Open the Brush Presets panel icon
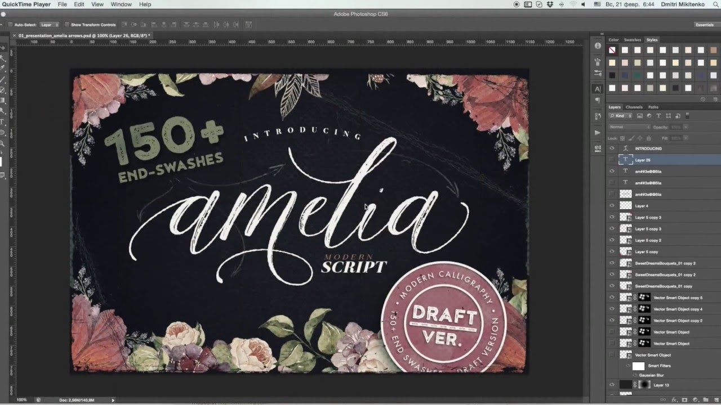721x405 pixels. [x=598, y=74]
